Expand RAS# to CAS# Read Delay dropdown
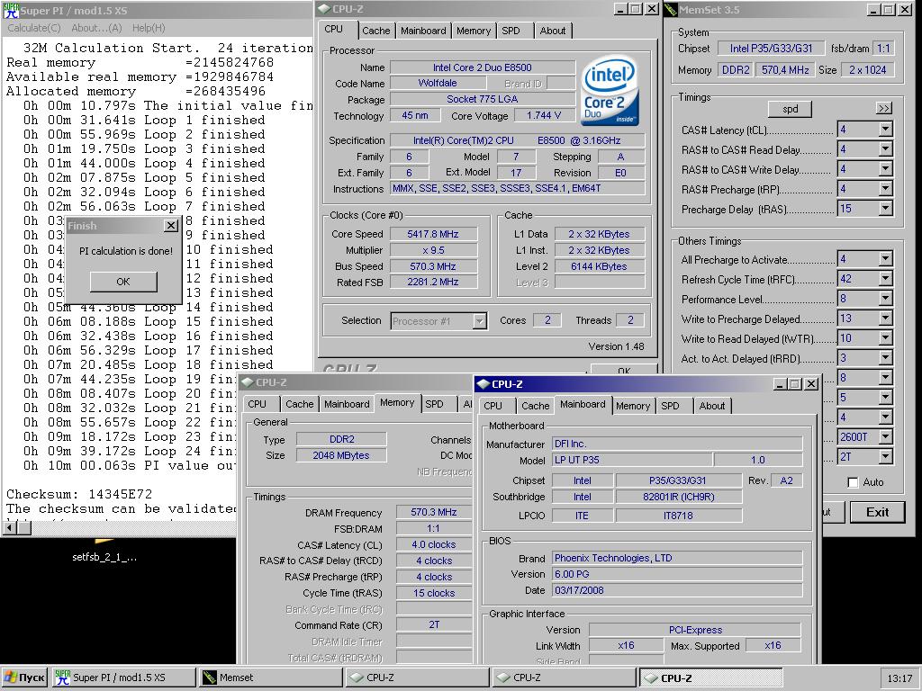 pyautogui.click(x=885, y=149)
